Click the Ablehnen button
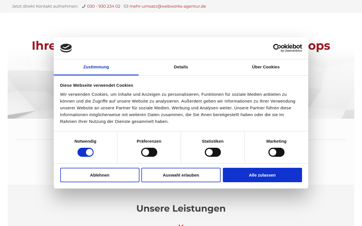 point(100,175)
